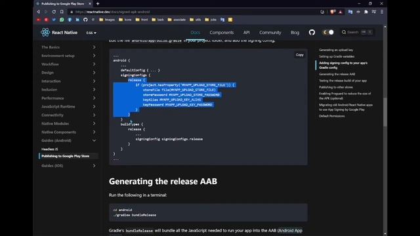Open the Docs navbar tab
Screen dimensions: 420x236
(x=196, y=32)
